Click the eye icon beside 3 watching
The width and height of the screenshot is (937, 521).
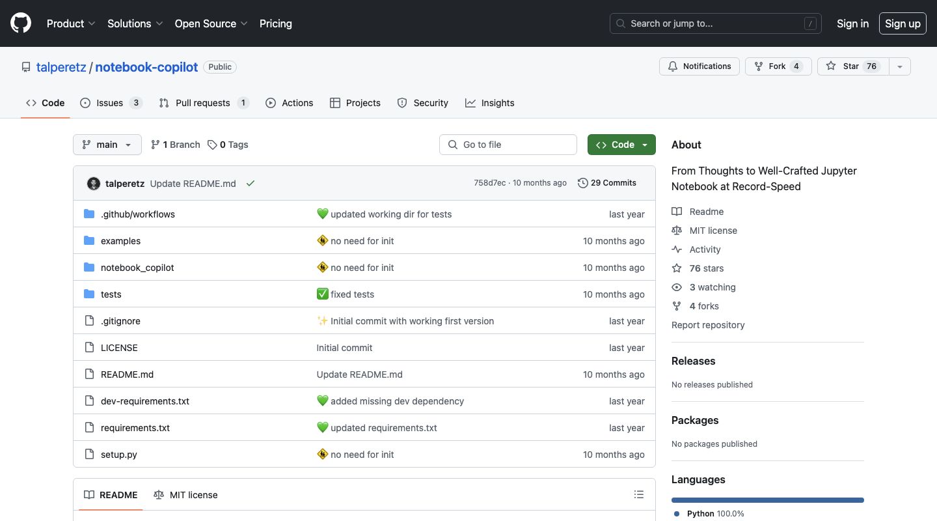pyautogui.click(x=677, y=287)
